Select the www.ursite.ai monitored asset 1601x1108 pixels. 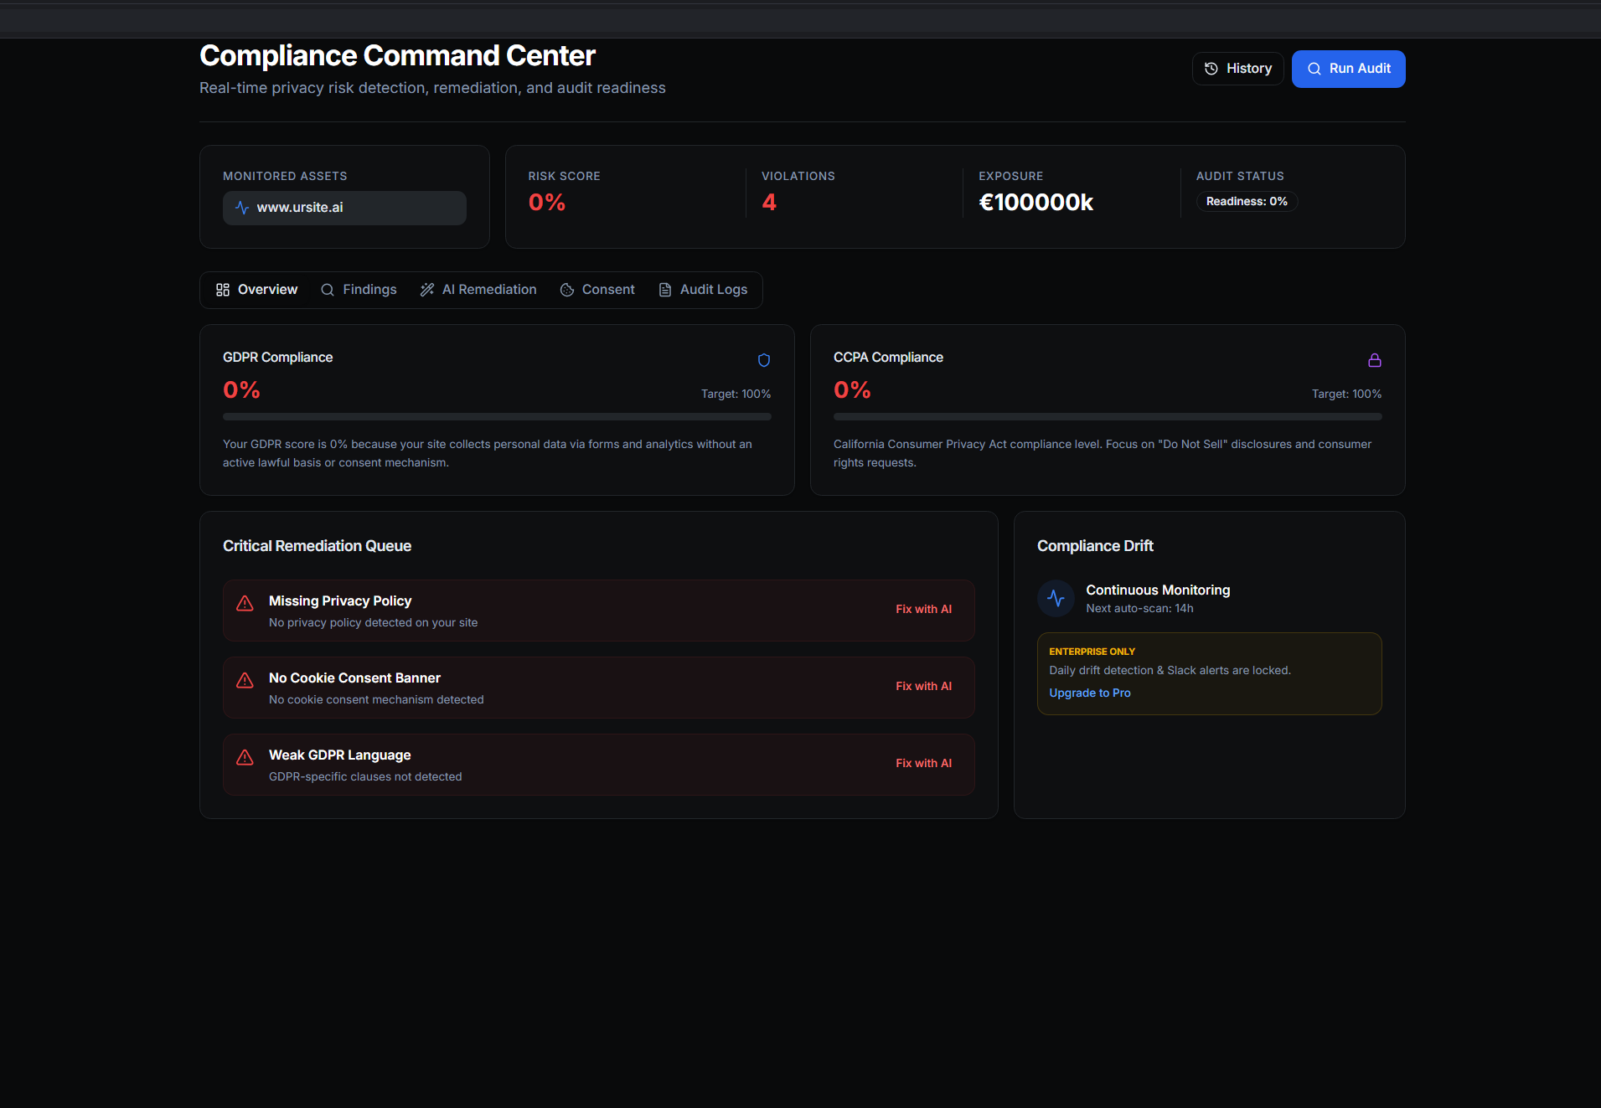[344, 208]
